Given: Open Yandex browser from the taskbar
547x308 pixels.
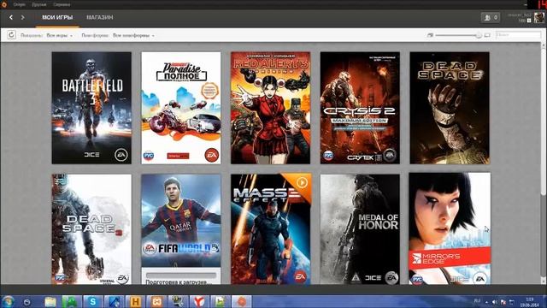Looking at the screenshot, I should [199, 302].
